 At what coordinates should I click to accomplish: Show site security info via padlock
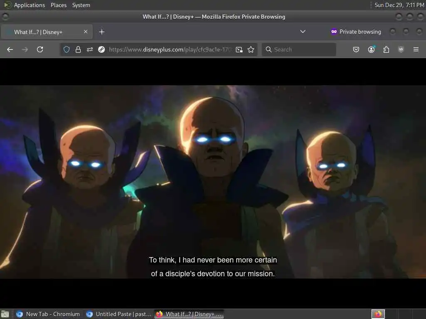(78, 49)
